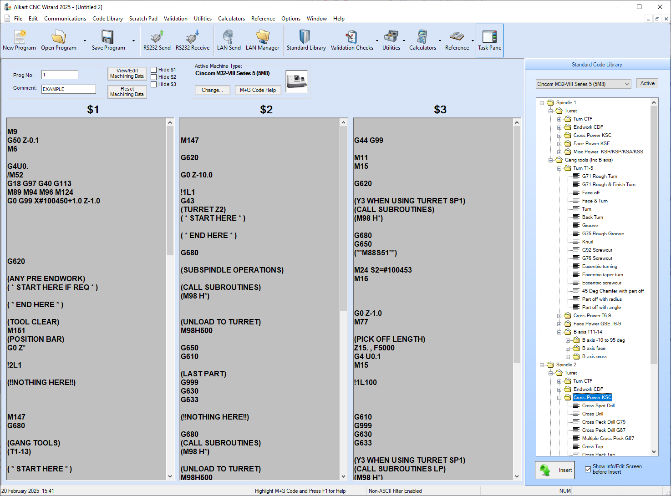Click the Cincom machine picture thumbnail
Screen dimensions: 671x496
click(x=297, y=81)
